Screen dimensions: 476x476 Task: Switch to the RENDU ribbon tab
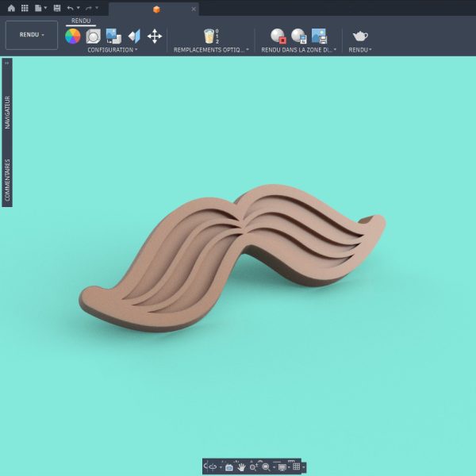click(x=81, y=21)
